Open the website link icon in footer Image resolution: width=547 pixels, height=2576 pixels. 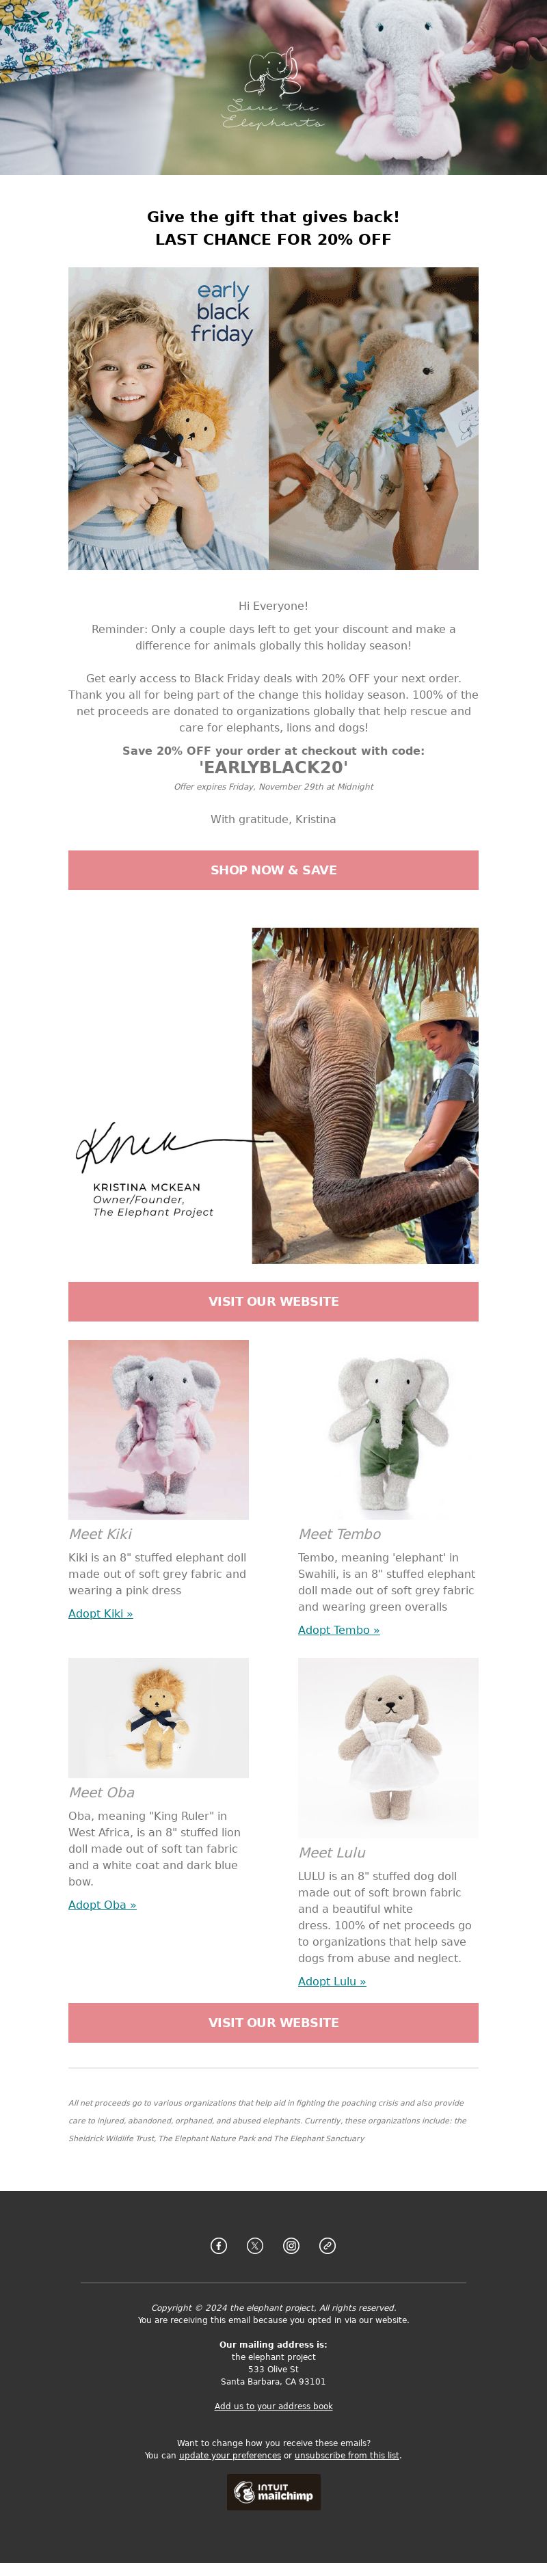point(327,2245)
